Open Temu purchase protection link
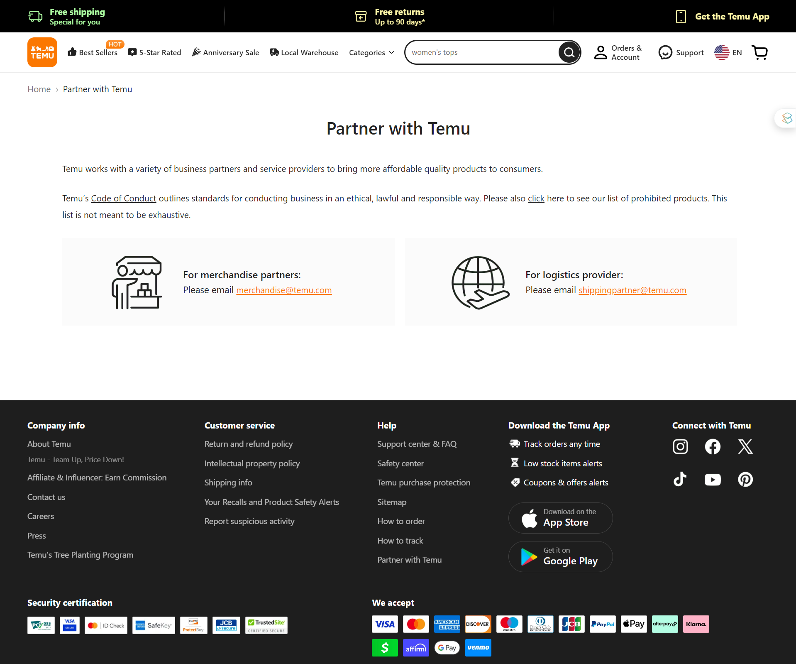 point(424,483)
